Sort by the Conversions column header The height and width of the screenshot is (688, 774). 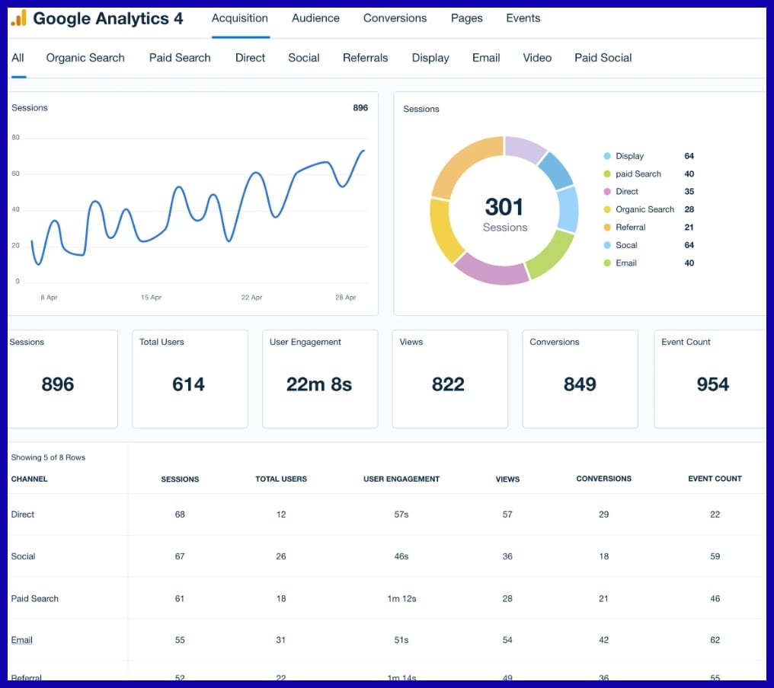(x=603, y=479)
